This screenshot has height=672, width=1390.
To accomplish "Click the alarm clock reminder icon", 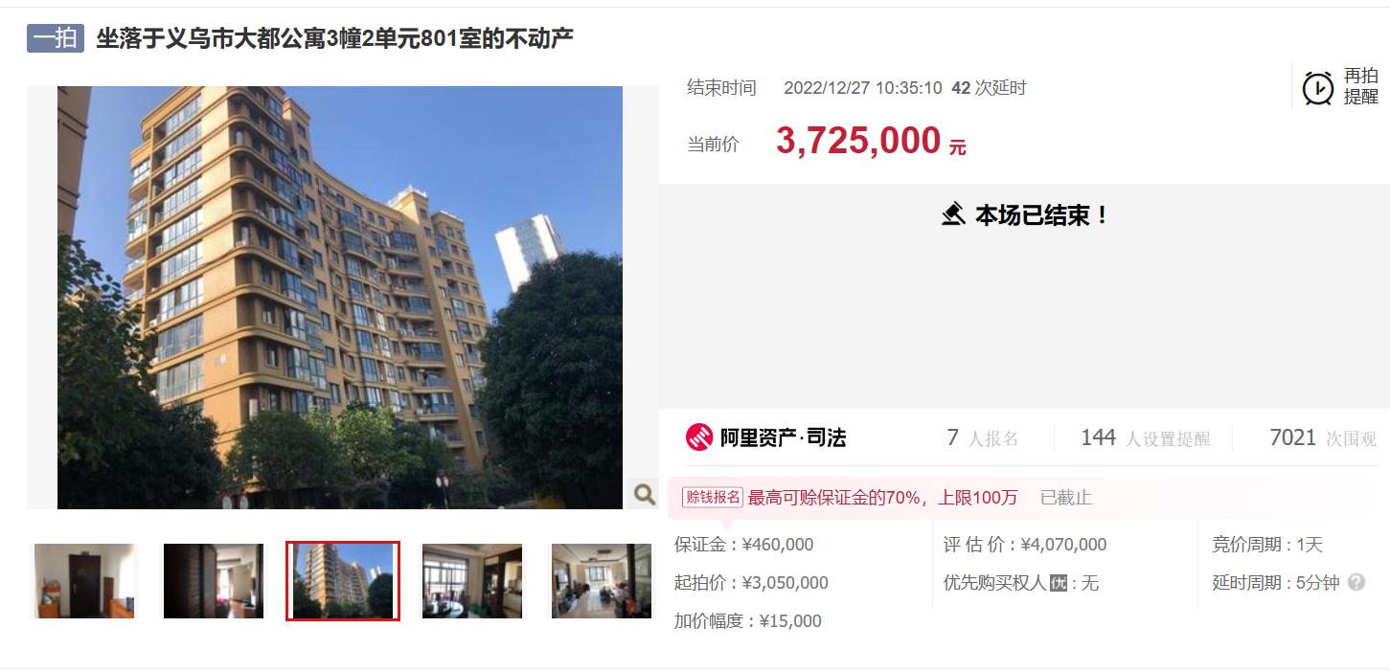I will coord(1318,87).
